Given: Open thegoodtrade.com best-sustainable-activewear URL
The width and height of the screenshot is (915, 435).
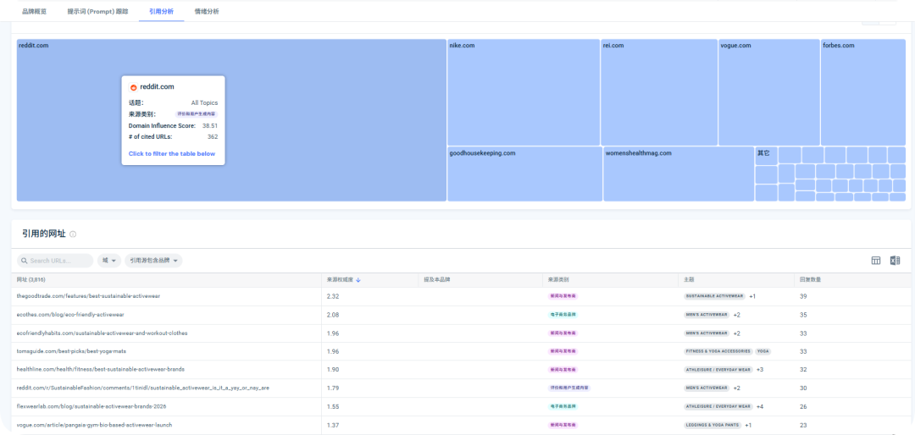Looking at the screenshot, I should (x=88, y=296).
